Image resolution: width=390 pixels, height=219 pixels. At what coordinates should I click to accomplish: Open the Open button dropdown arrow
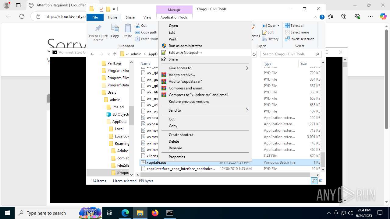[x=278, y=26]
